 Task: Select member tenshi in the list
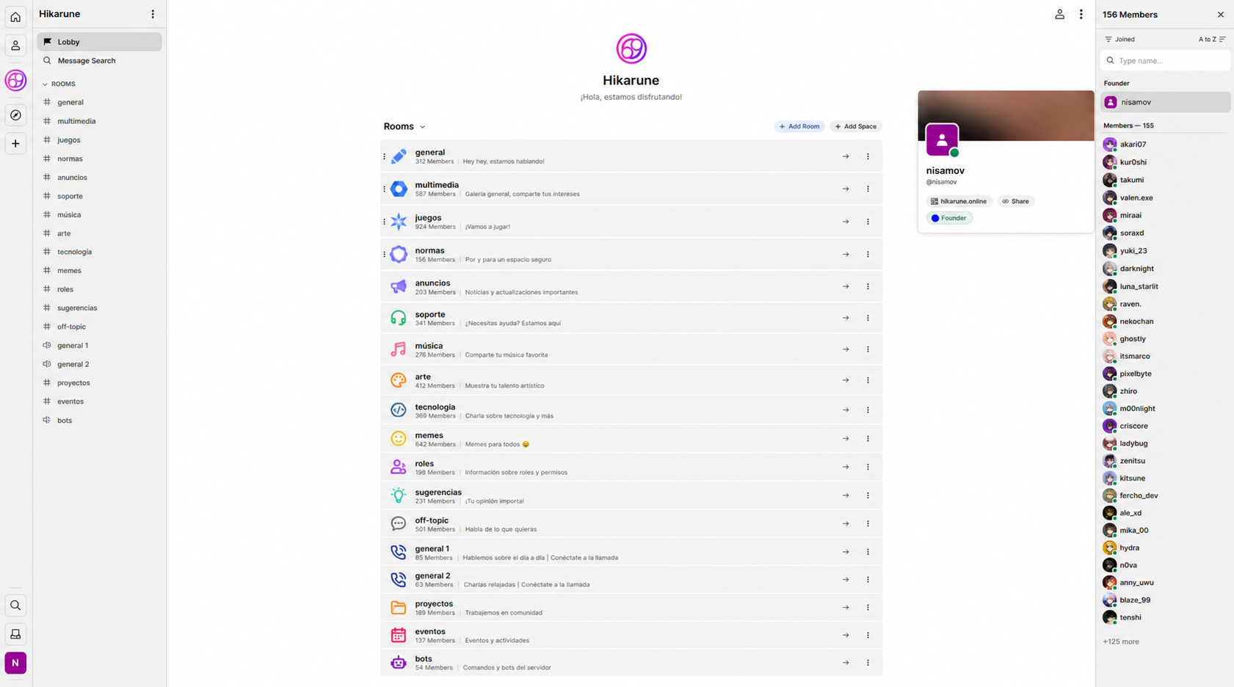pos(1165,617)
